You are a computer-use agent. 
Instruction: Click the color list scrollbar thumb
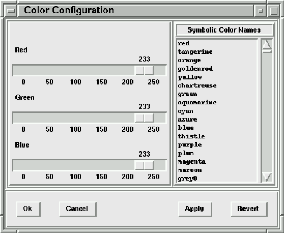(x=267, y=51)
